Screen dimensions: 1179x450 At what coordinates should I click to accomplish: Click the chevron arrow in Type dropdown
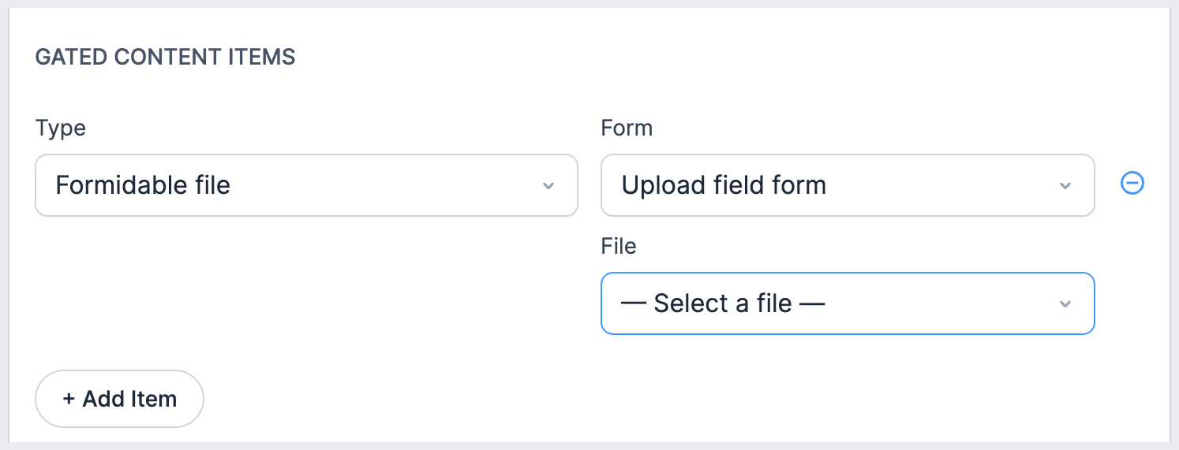(x=548, y=186)
